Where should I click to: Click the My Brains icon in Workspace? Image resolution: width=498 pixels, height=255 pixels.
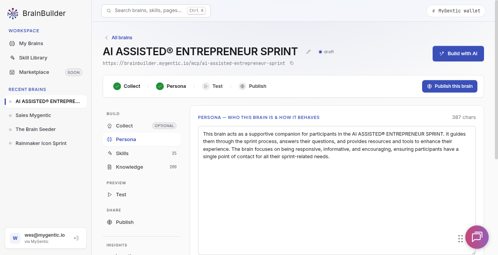click(x=12, y=44)
